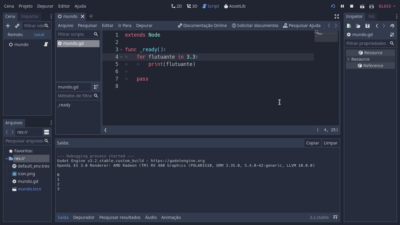The image size is (400, 225).
Task: Open the script attached to mundo node
Action: click(46, 45)
